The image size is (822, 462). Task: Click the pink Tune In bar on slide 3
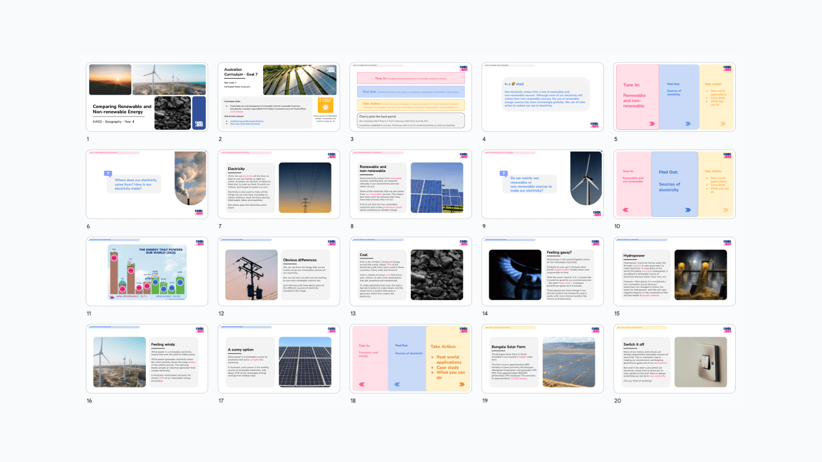pos(411,78)
